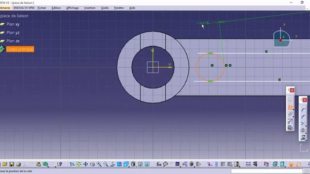The image size is (310, 174).
Task: Click the Shading render style icon
Action: click(x=133, y=164)
